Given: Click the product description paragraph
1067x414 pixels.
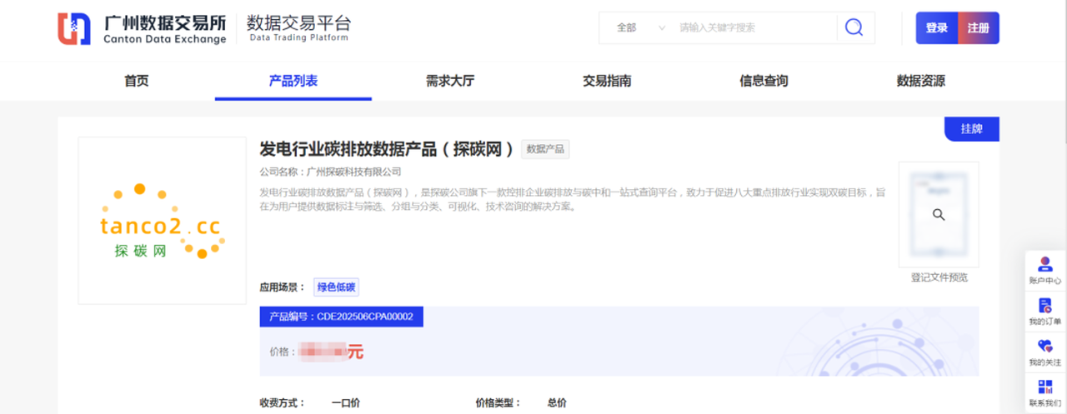Looking at the screenshot, I should click(573, 199).
